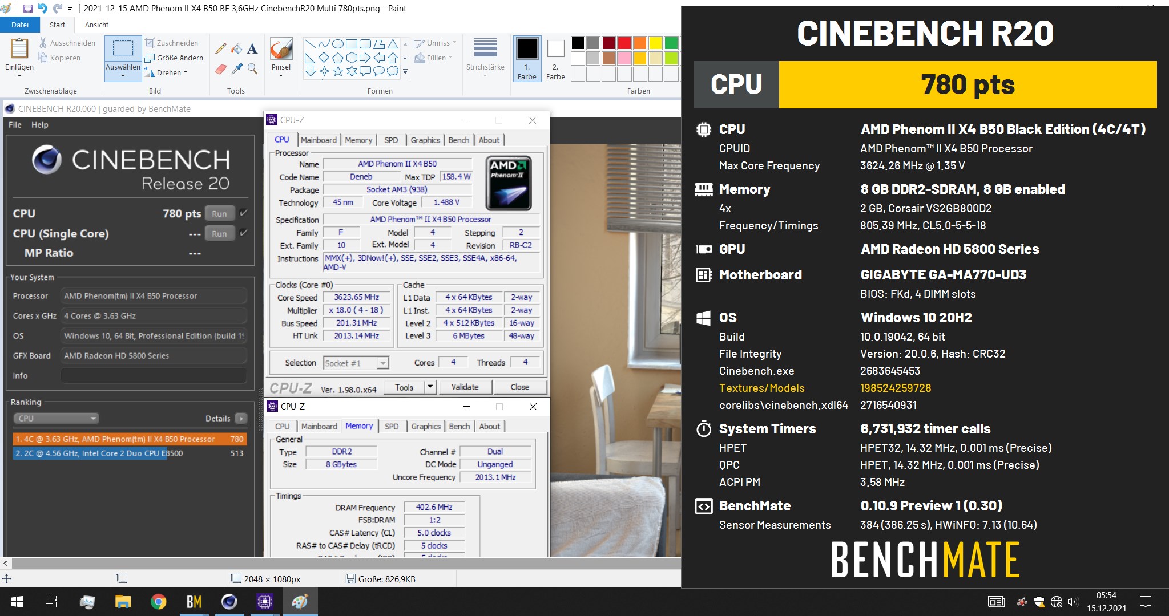Choose the Five-point star shape
Viewport: 1169px width, 616px height.
338,71
